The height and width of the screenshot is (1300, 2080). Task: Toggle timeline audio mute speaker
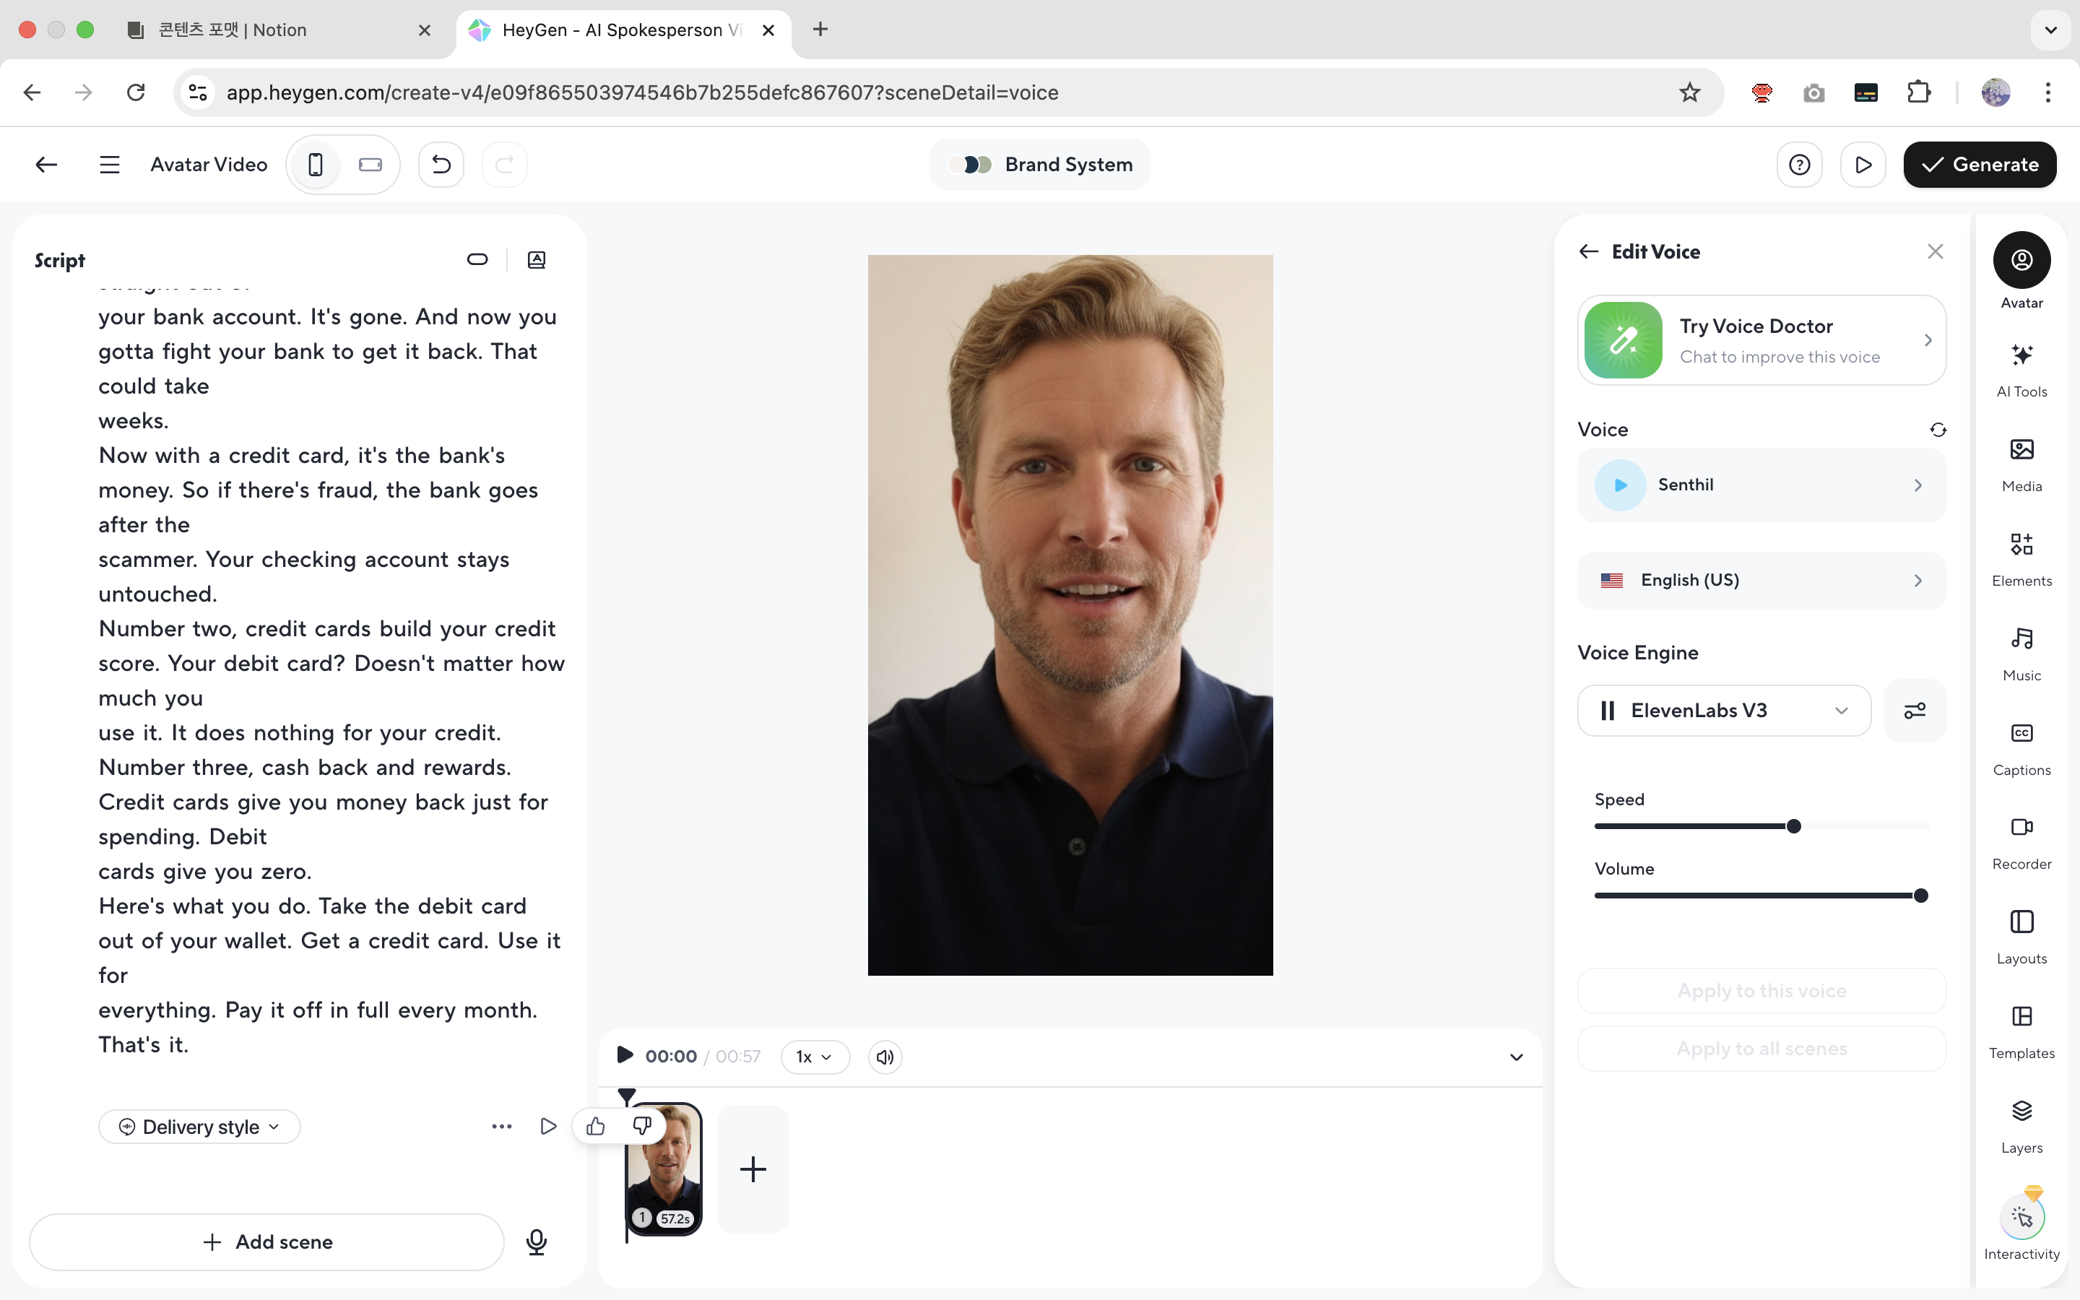pos(885,1057)
